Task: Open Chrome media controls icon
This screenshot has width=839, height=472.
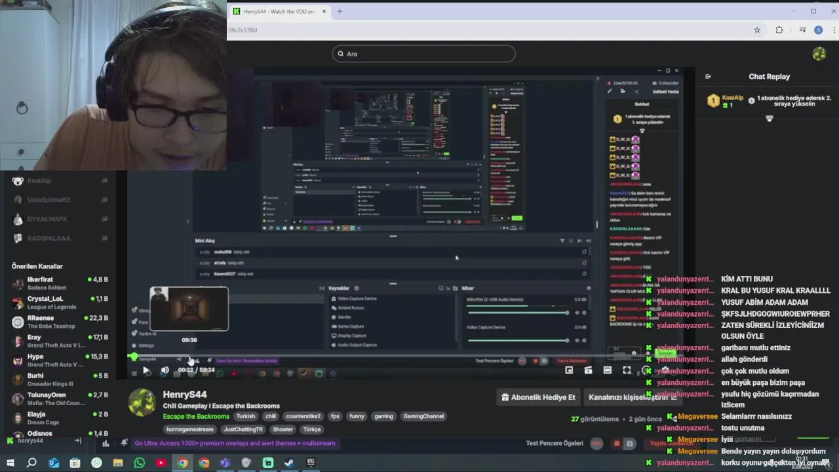Action: [802, 30]
